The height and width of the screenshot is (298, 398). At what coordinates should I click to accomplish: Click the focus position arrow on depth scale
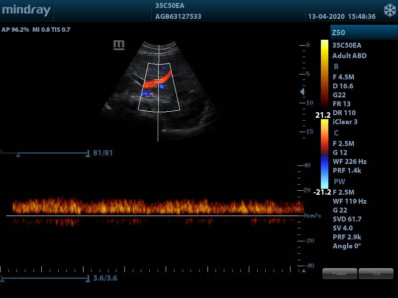tap(302, 92)
